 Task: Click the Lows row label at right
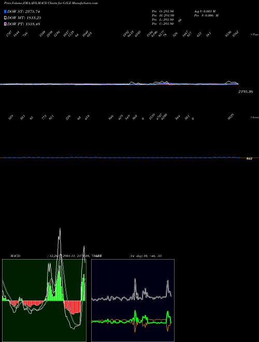pyautogui.click(x=254, y=118)
